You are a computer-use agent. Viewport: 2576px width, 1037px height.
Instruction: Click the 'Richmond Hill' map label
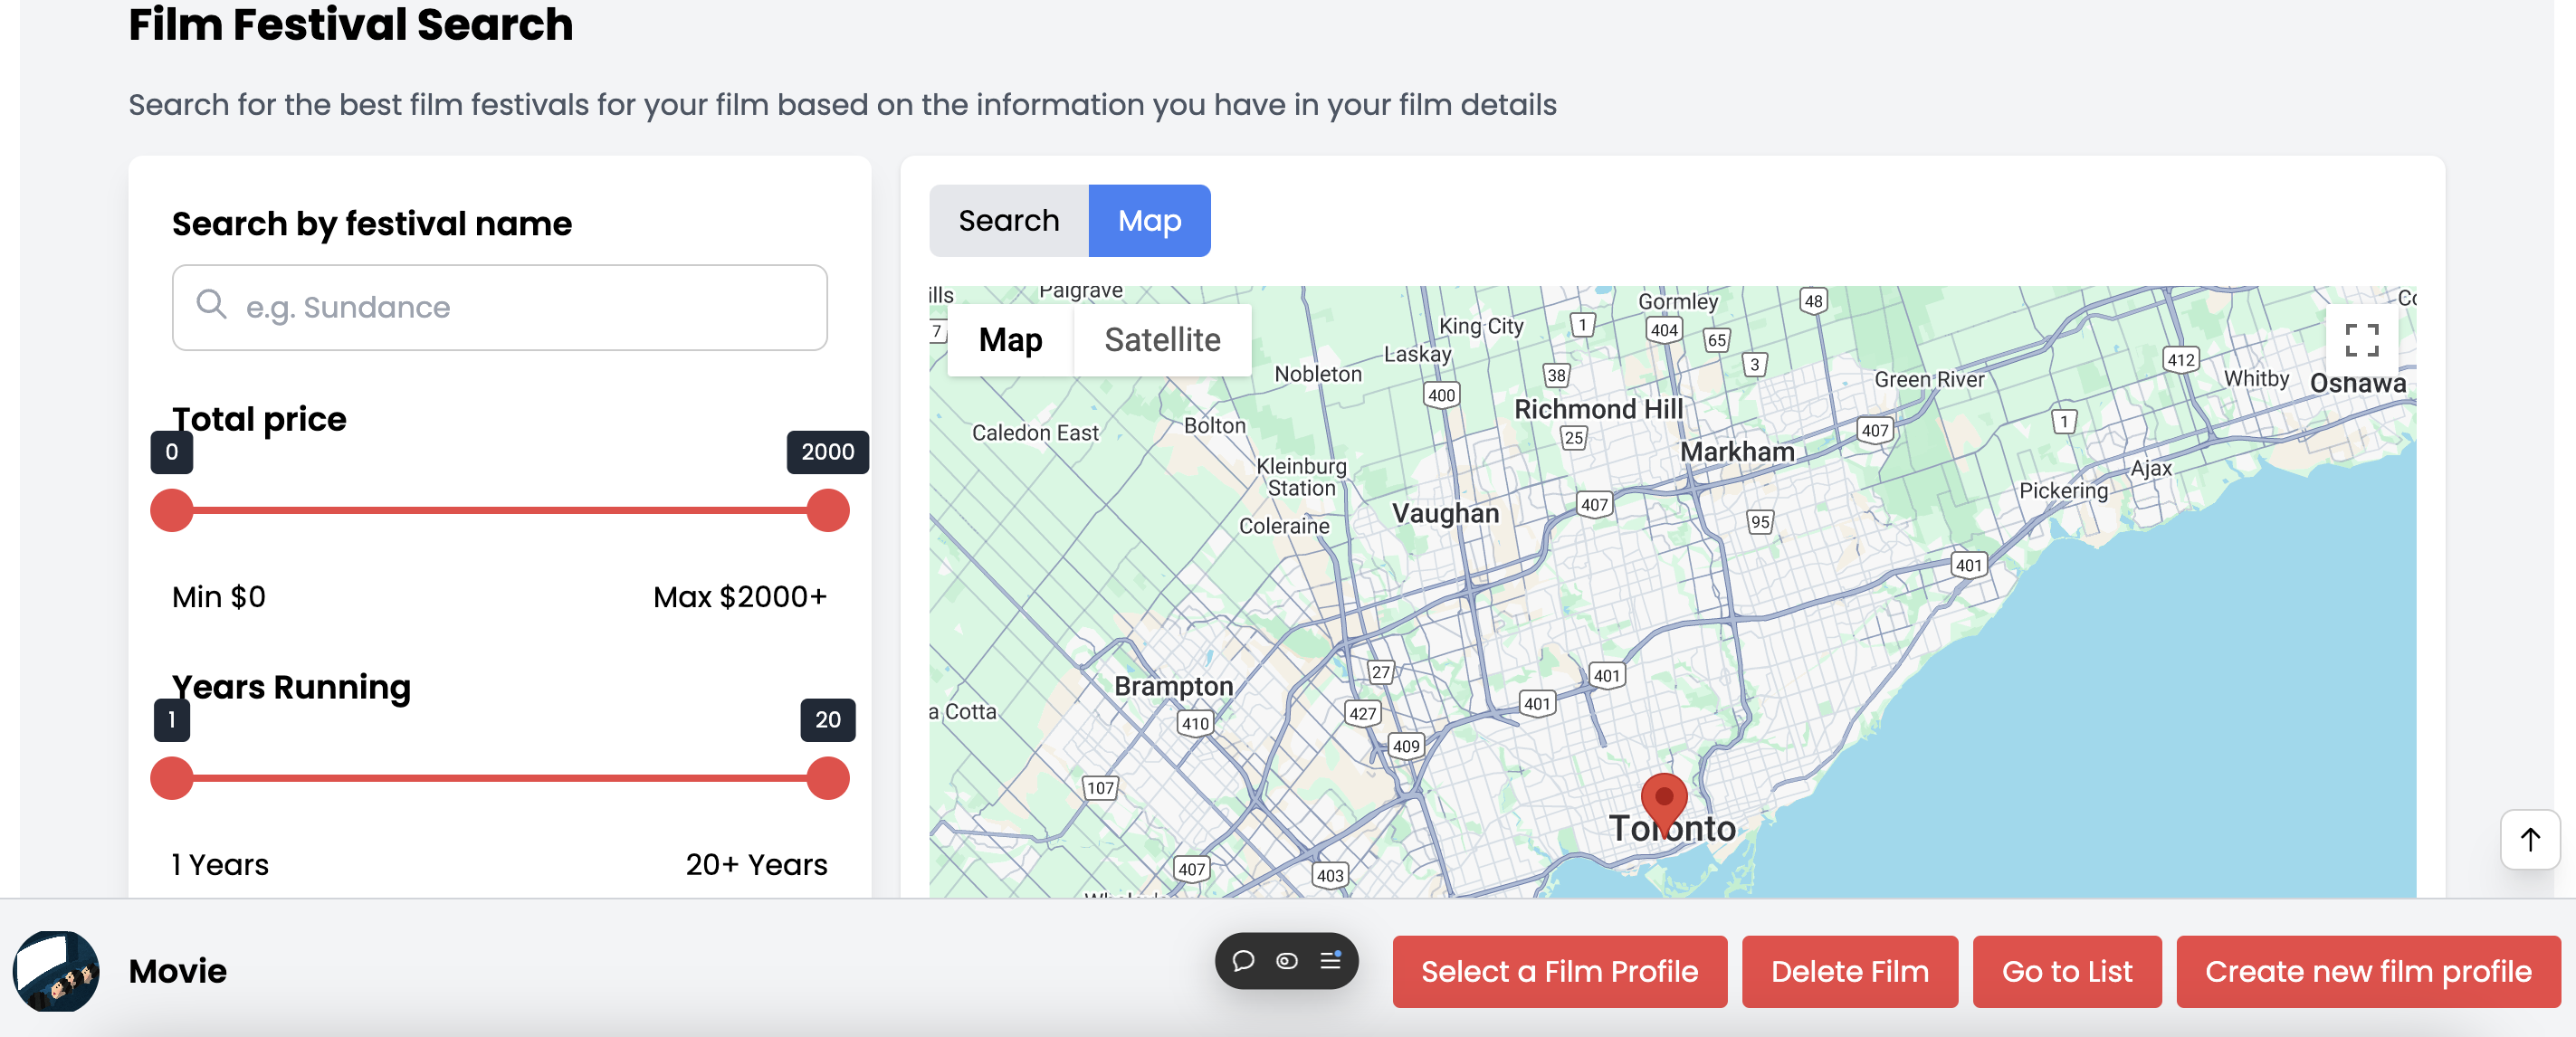tap(1598, 409)
